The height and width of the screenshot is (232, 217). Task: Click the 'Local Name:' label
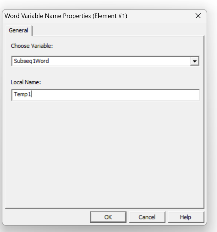pyautogui.click(x=26, y=82)
